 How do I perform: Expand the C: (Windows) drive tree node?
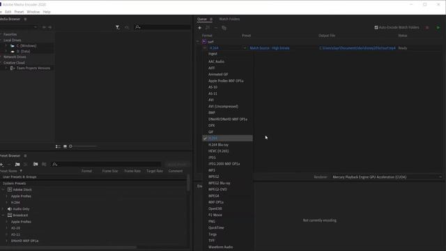(6, 46)
